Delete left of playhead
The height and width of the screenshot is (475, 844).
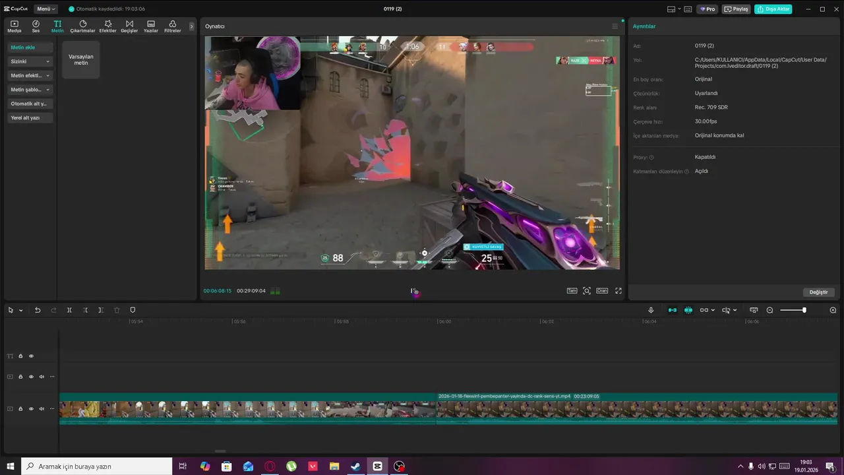(85, 310)
